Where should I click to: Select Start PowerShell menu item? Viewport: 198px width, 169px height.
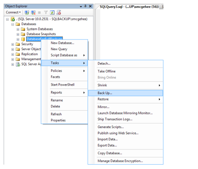click(64, 85)
